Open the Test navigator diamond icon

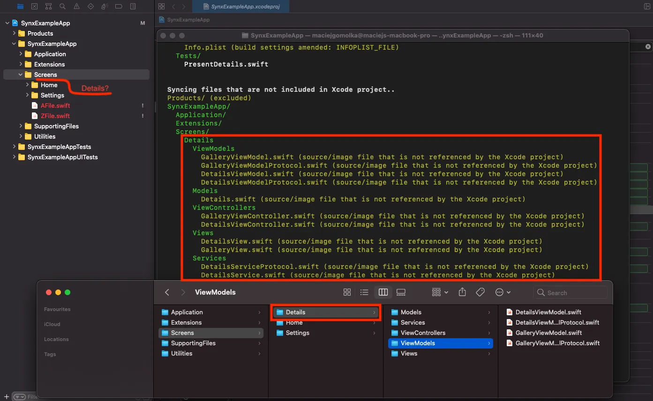pyautogui.click(x=90, y=7)
